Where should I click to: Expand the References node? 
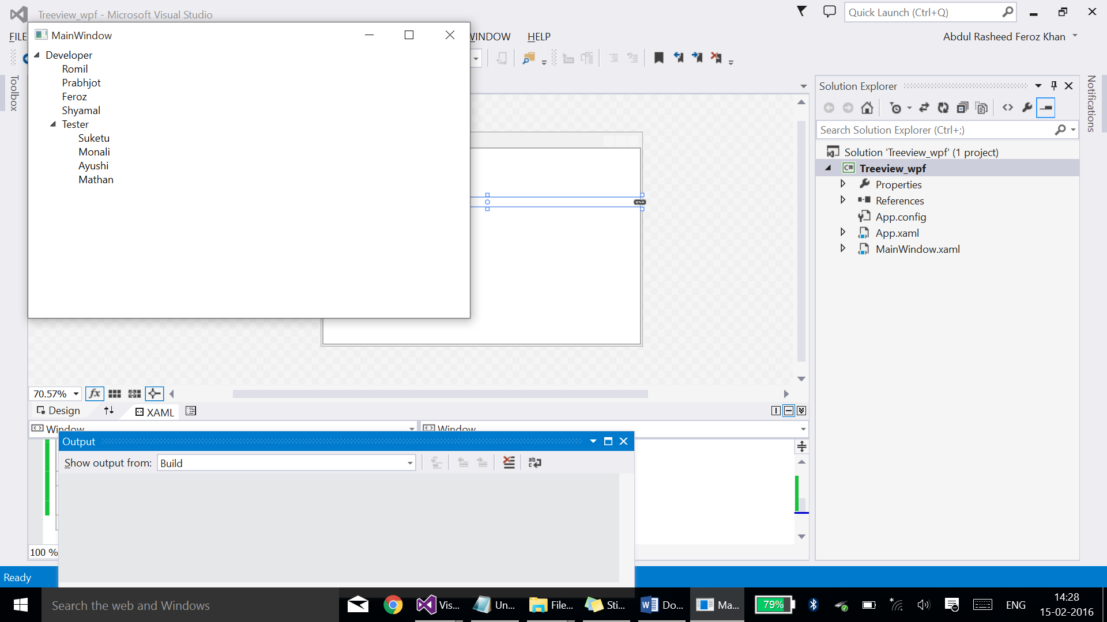(843, 200)
